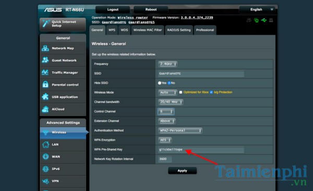Switch to Wireless MAC Filter tab
313x191 pixels.
click(148, 30)
